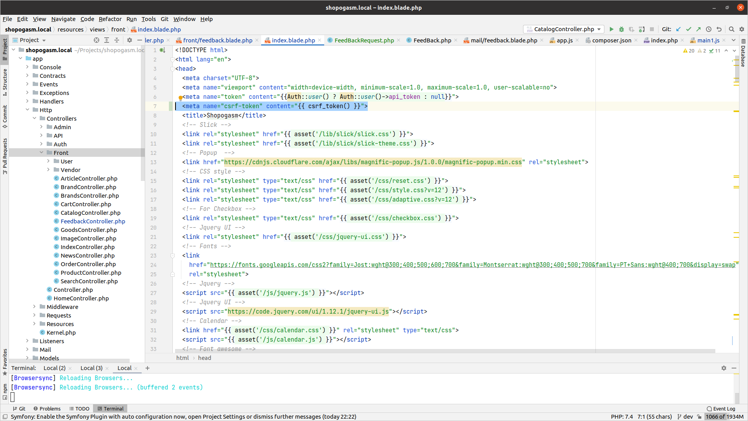Expand the Admin folder

coord(42,127)
